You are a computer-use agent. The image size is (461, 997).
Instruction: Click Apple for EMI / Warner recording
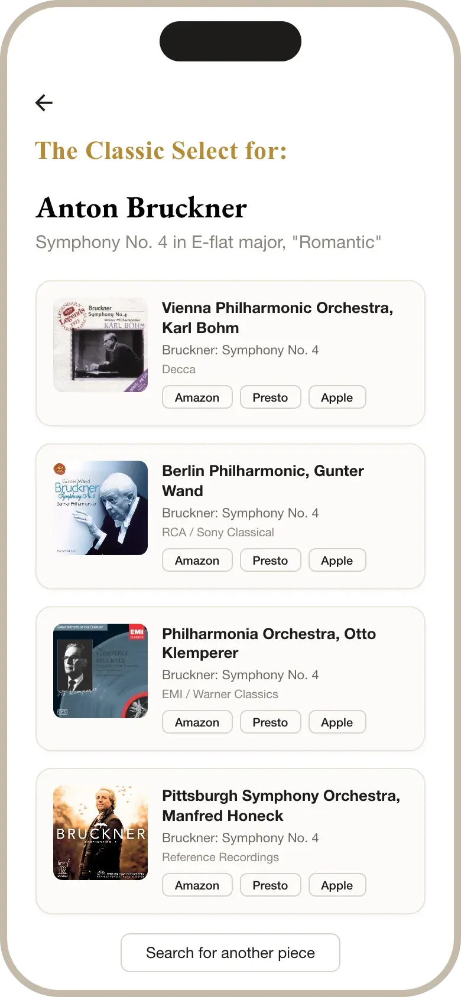coord(337,722)
